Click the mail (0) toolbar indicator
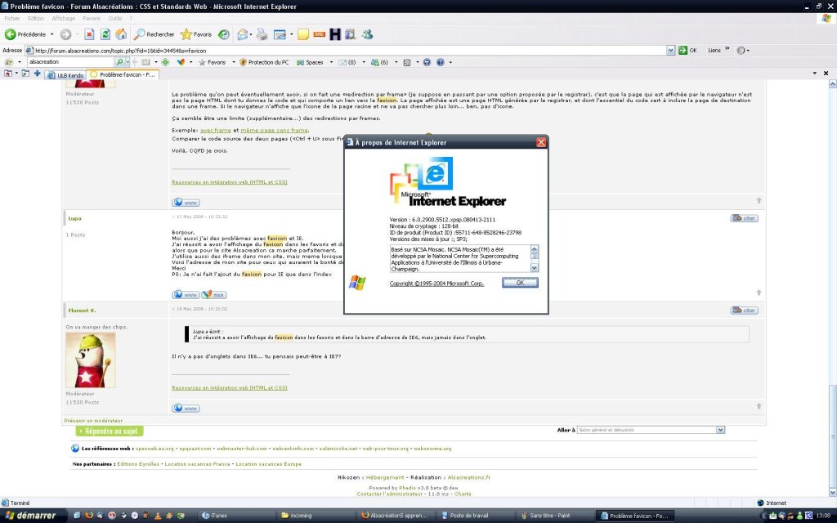The image size is (837, 523). (x=347, y=62)
